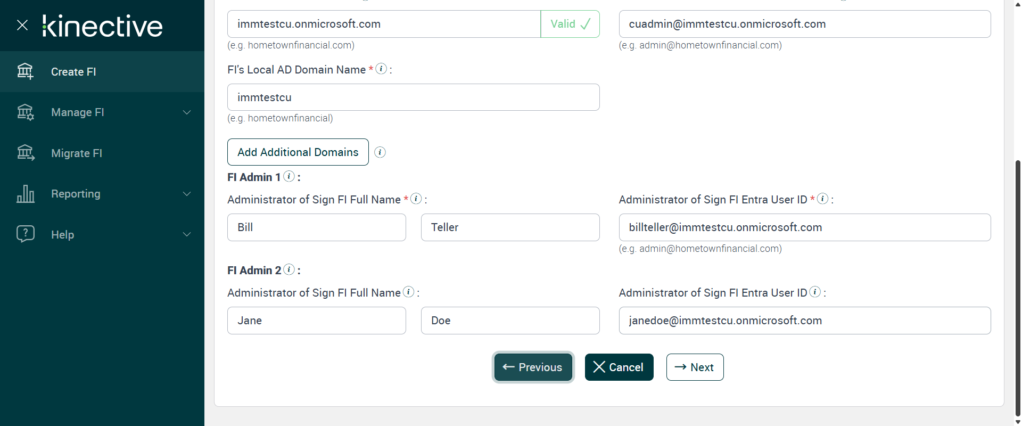Go back with the Previous button

[x=533, y=367]
